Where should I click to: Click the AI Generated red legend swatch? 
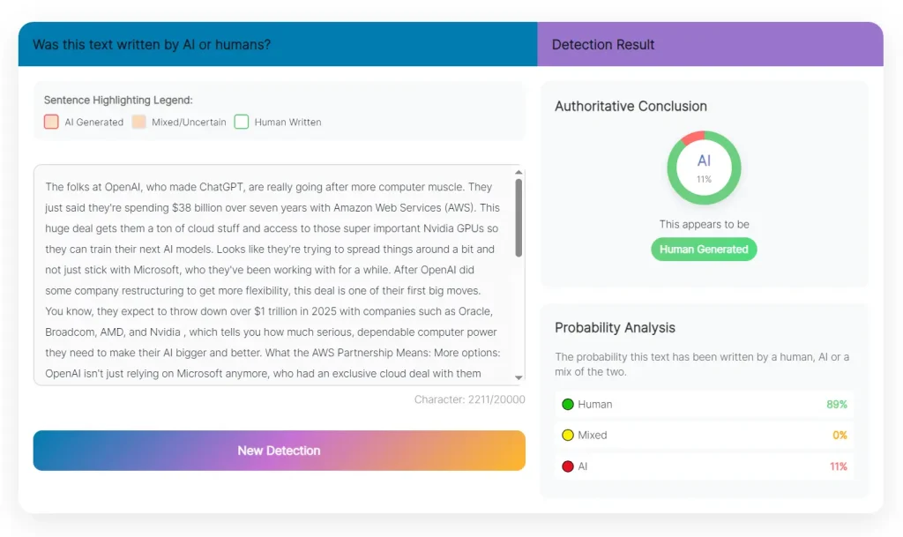51,122
